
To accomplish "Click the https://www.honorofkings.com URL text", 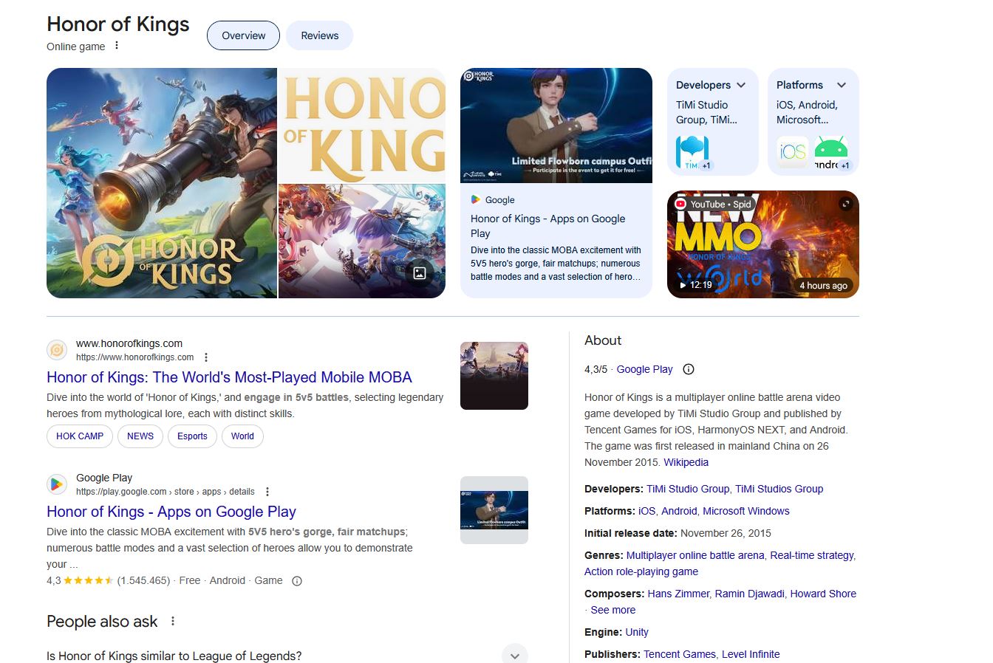I will point(135,357).
